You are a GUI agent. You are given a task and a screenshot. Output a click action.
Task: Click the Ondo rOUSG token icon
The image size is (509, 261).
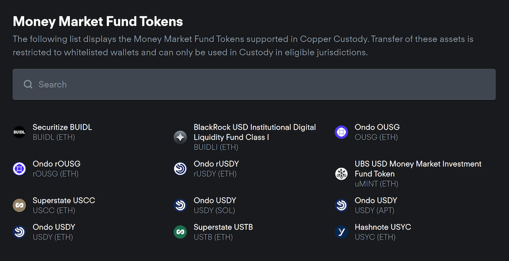coord(19,169)
